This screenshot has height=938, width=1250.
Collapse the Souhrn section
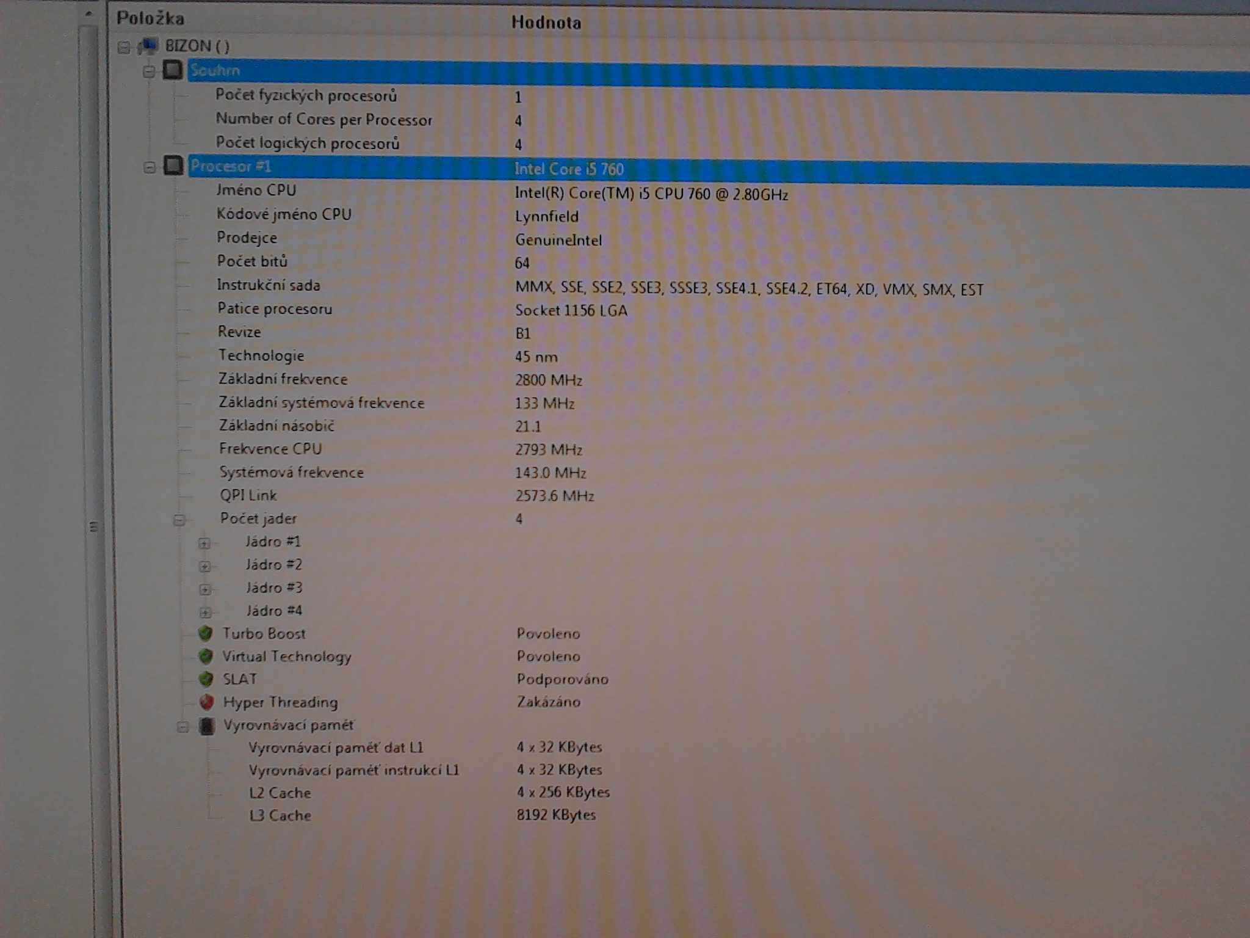[148, 72]
